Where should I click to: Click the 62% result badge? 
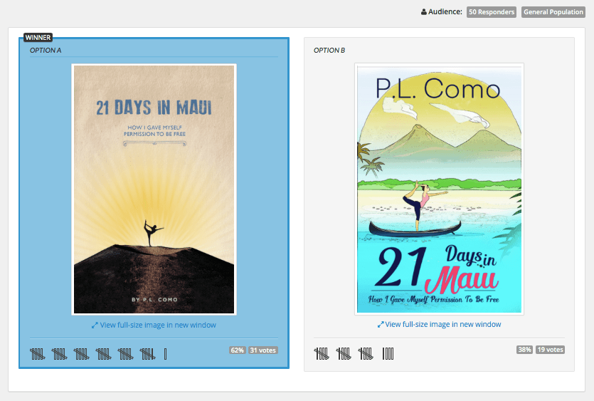(237, 350)
